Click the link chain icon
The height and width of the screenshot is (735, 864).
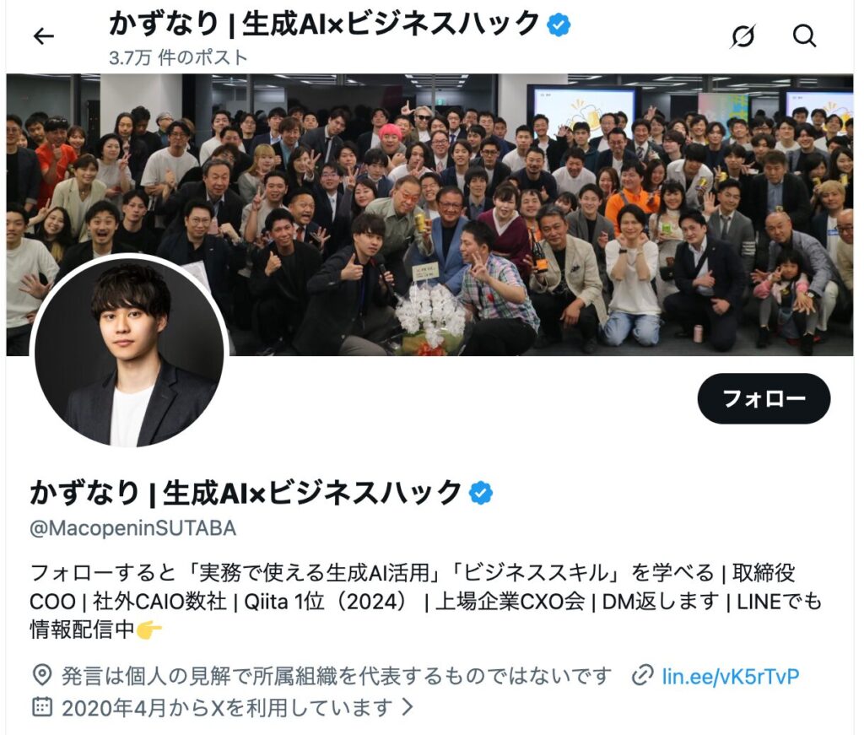coord(642,675)
